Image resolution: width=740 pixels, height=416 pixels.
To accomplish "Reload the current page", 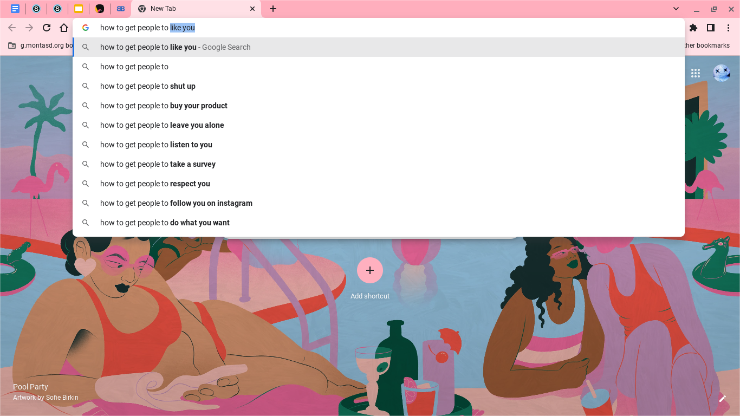I will 47,28.
